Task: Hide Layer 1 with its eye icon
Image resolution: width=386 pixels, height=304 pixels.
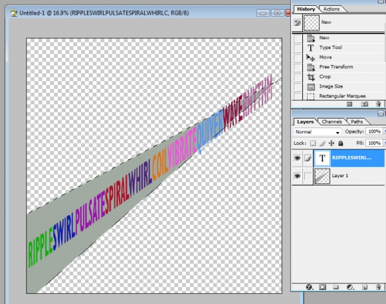Action: click(297, 176)
